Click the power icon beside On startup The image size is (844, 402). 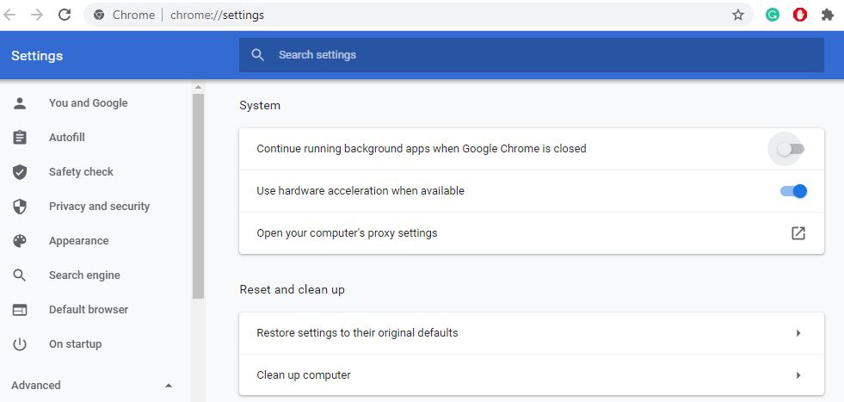click(x=20, y=344)
